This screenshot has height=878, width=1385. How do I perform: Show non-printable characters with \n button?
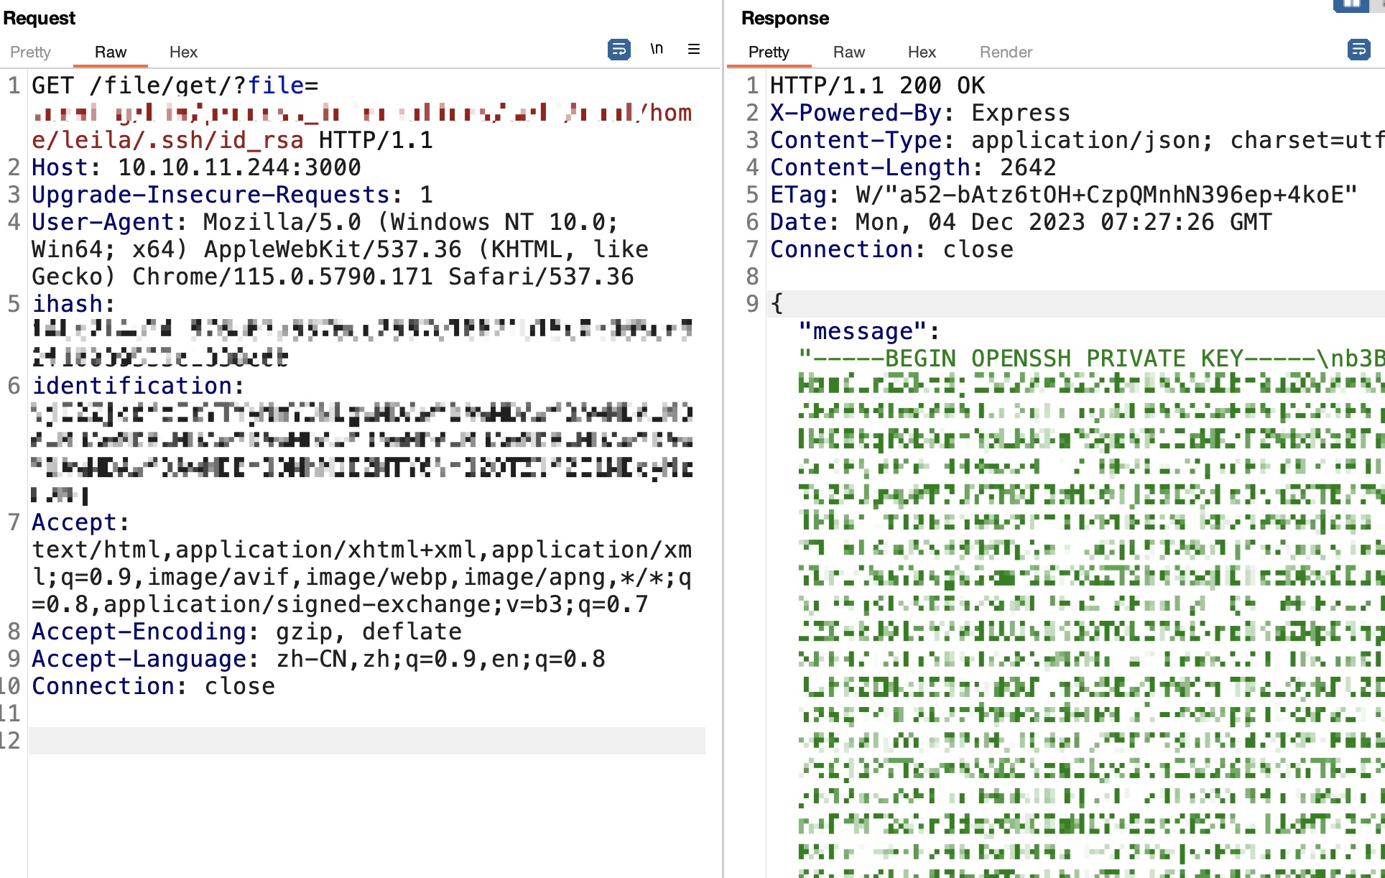(657, 49)
